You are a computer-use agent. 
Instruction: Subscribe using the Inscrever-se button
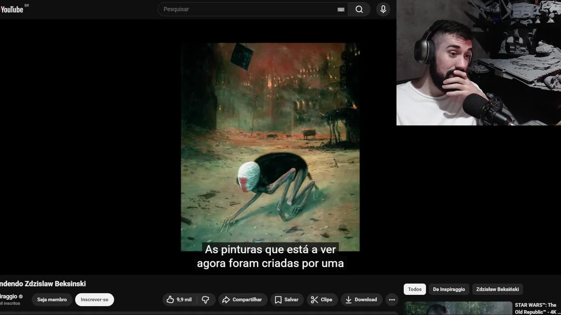coord(94,300)
